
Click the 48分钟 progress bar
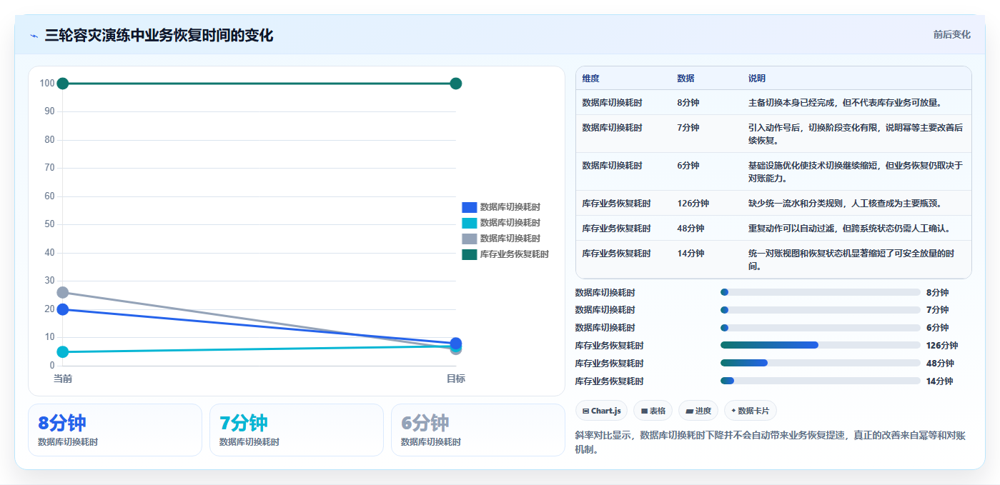821,363
